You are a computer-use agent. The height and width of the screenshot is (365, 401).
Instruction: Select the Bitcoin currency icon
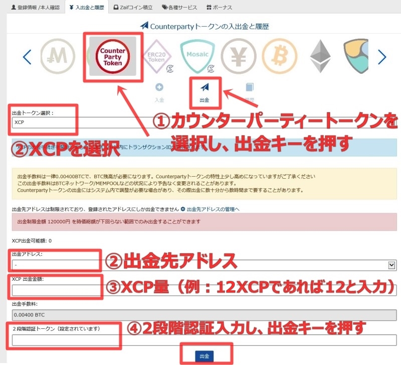pos(280,56)
